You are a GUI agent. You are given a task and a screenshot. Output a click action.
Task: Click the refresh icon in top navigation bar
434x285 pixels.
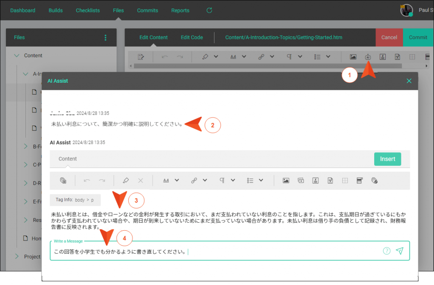pos(209,10)
